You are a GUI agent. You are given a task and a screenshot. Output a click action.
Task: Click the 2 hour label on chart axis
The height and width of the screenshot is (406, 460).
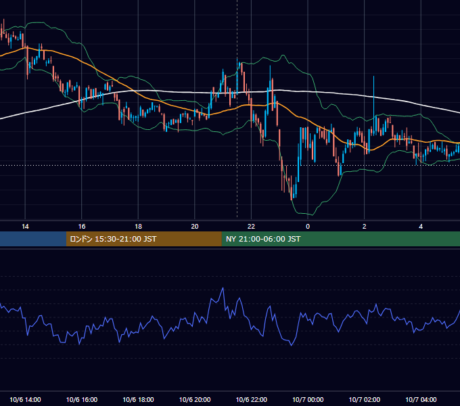(x=365, y=227)
